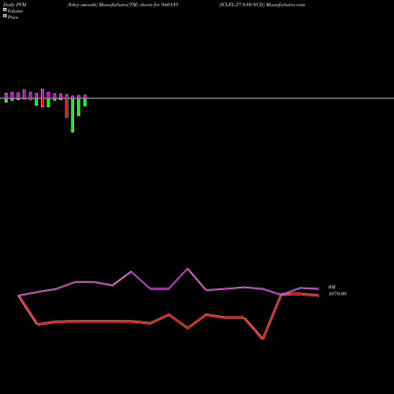394x394 pixels.
Task: Select the 'Volume' legend label
Action: (x=15, y=11)
